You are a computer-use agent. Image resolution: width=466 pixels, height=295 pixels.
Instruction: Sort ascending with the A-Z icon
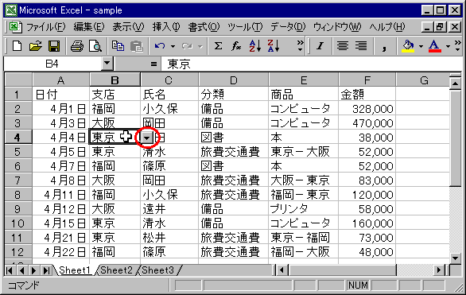[254, 46]
